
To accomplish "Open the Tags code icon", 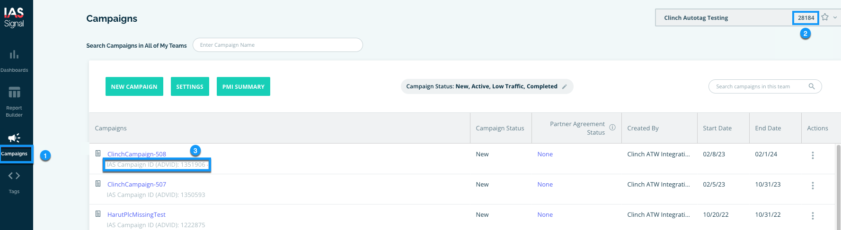I will click(14, 176).
